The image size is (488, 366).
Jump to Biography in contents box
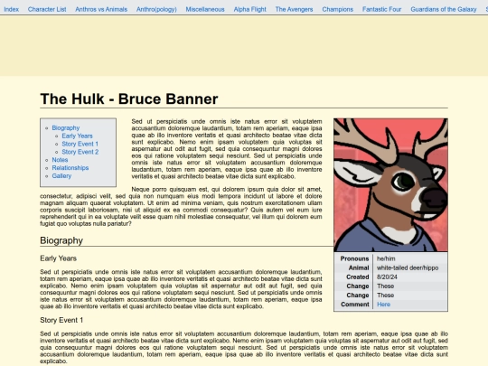pos(66,128)
